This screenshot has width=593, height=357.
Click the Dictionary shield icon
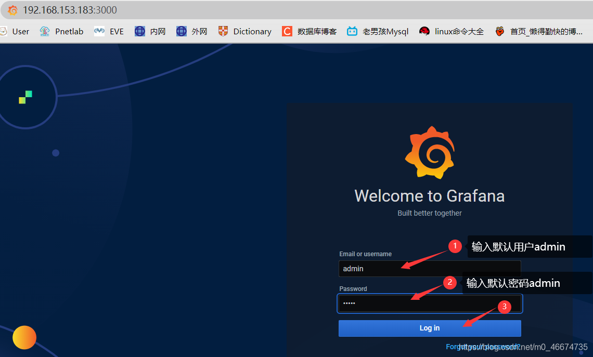pos(223,31)
